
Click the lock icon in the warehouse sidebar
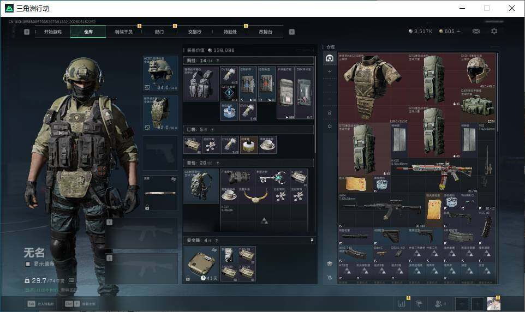tap(330, 113)
